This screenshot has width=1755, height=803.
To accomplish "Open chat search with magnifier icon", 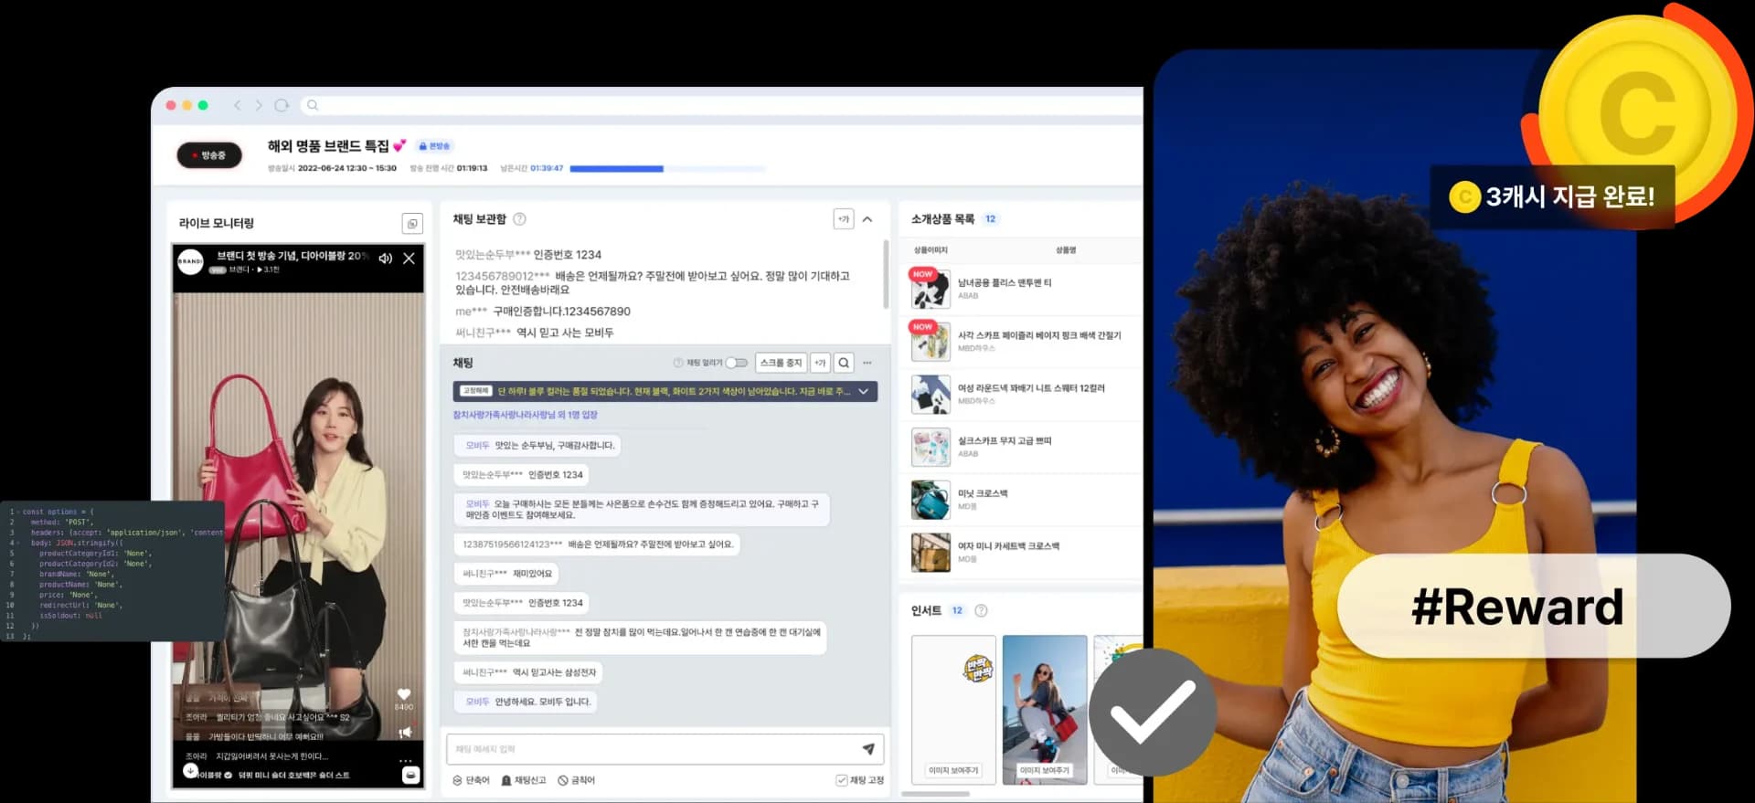I will tap(844, 363).
